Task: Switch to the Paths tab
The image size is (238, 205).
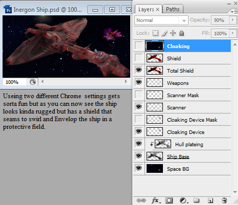Action: coord(173,9)
